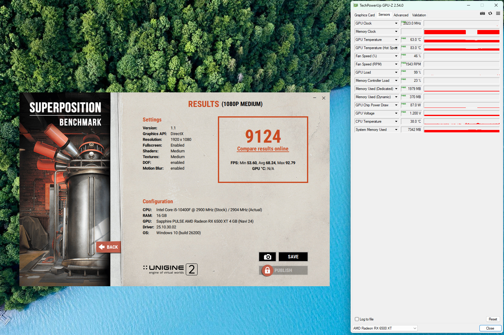The image size is (504, 335).
Task: Click the System Memory Used history graph
Action: [x=462, y=130]
